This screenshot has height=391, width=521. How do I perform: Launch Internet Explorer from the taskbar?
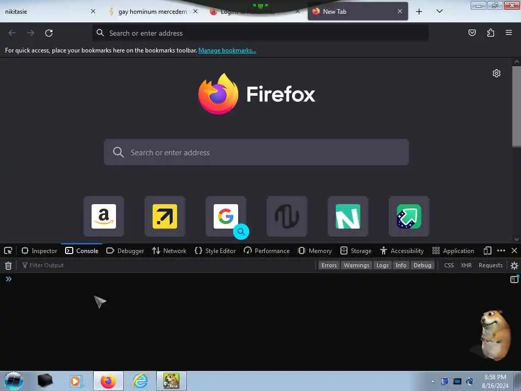click(x=140, y=381)
